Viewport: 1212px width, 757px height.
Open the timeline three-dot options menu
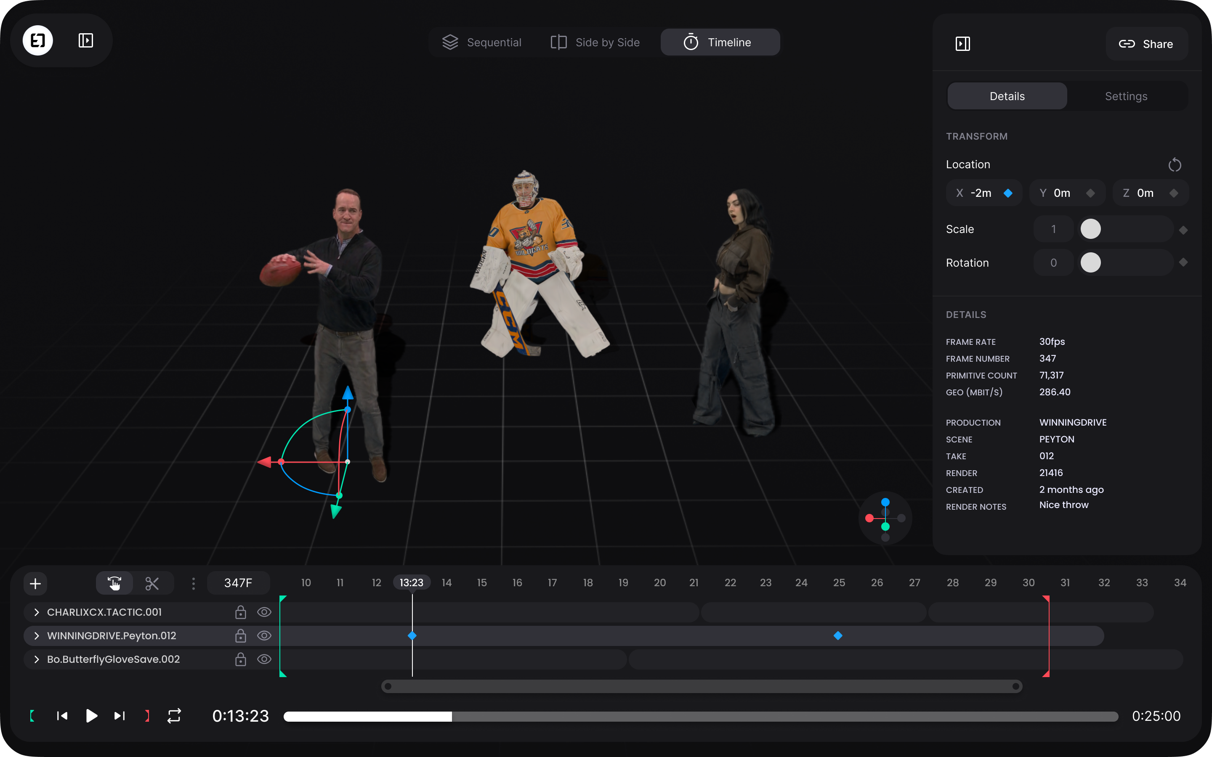pos(193,583)
